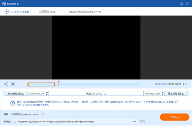The height and width of the screenshot is (126, 192).
Task: Increase end time with up arrow
Action: [x=163, y=92]
